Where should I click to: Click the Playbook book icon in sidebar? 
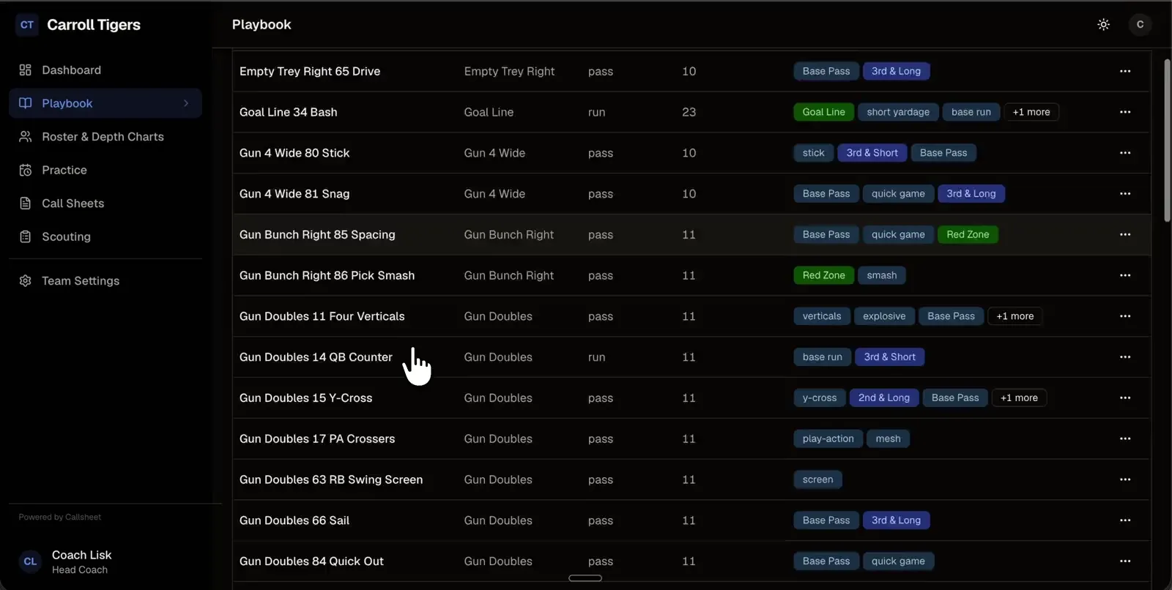(x=25, y=103)
